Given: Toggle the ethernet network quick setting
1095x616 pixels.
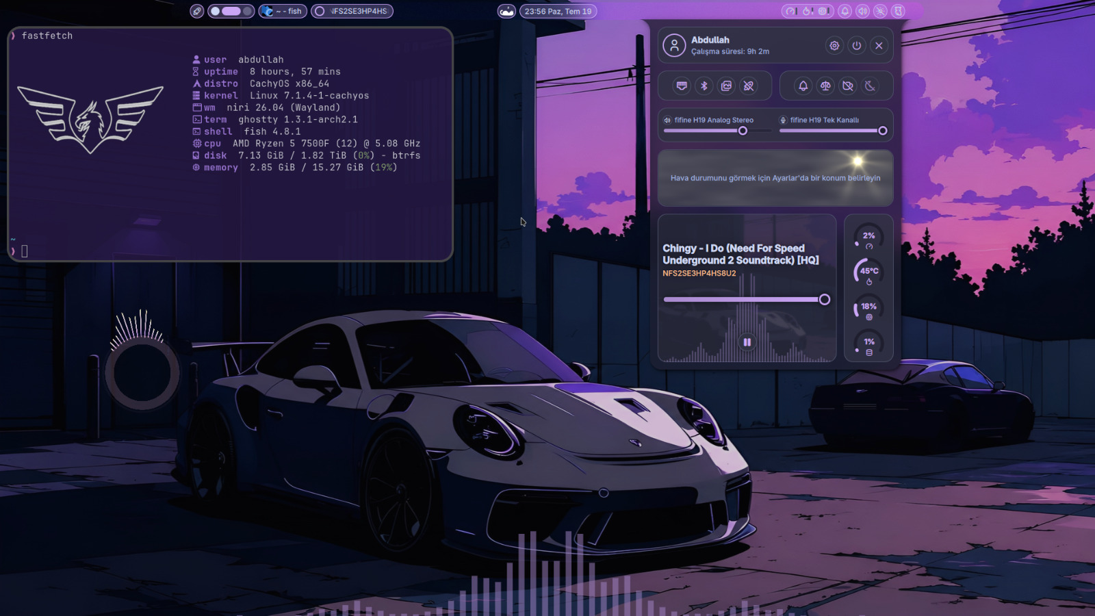Looking at the screenshot, I should point(682,86).
